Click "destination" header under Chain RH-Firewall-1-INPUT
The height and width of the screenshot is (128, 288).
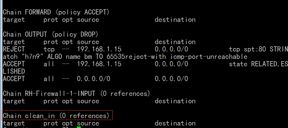click(x=175, y=101)
